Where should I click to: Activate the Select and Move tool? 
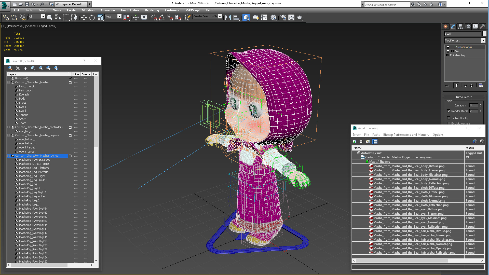click(x=84, y=17)
